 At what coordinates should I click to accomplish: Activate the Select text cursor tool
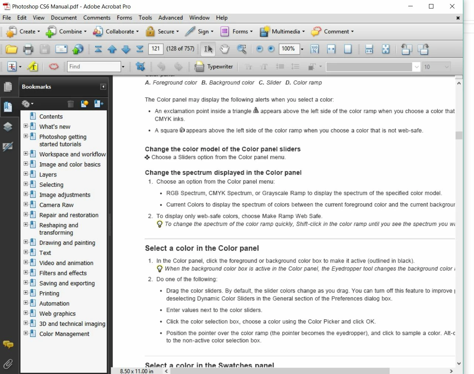pos(208,49)
